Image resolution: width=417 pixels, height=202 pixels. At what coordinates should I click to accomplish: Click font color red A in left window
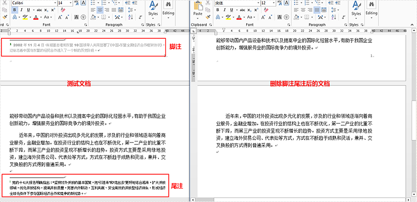pyautogui.click(x=36, y=18)
